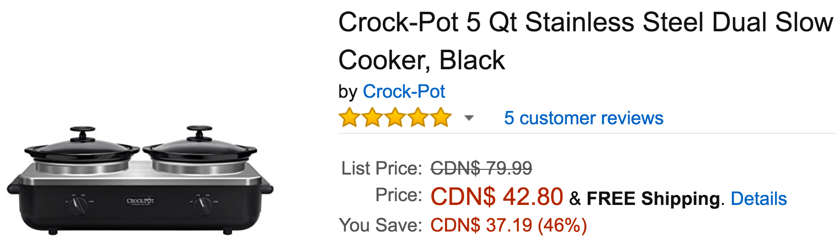Click the Details link beside FREE Shipping
The width and height of the screenshot is (836, 241).
pyautogui.click(x=758, y=199)
